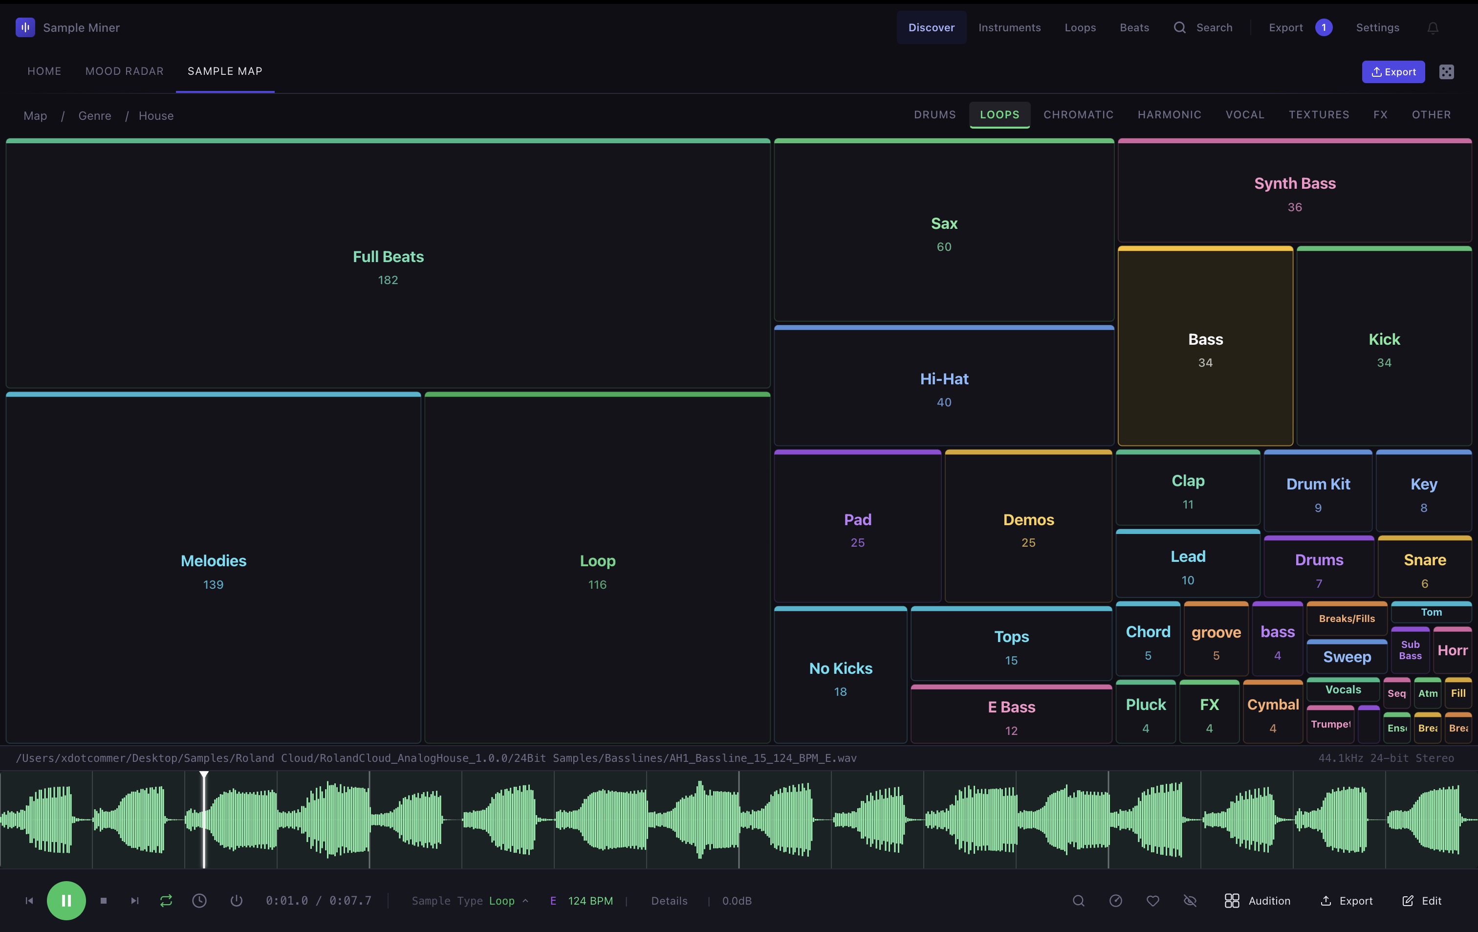
Task: Edit the current sample
Action: coord(1421,900)
